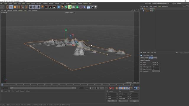Open the viewport Display menu
189x106 pixels.
tap(15, 10)
